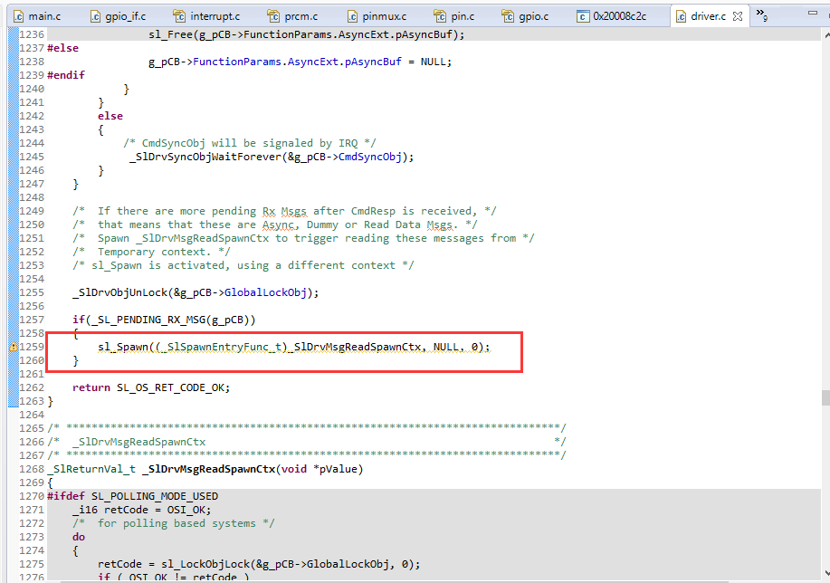Click the 'for polling based systems' comment
Screen dimensions: 830x583
click(174, 523)
